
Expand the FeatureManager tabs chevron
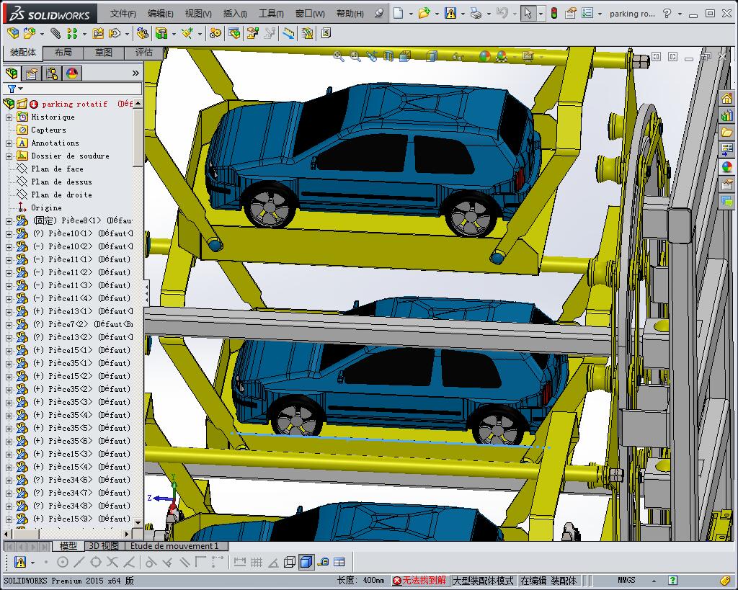135,73
